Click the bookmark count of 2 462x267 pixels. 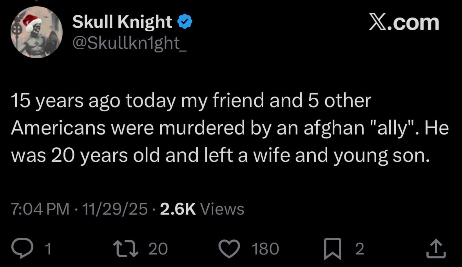359,249
